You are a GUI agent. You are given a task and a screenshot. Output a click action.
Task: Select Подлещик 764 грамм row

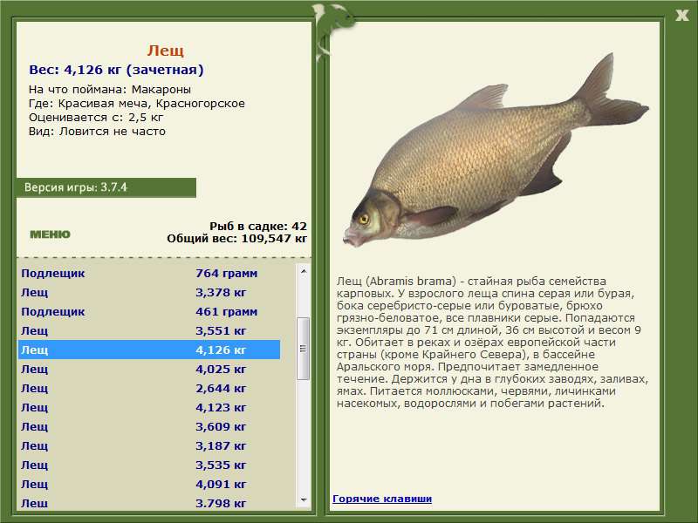pyautogui.click(x=149, y=273)
